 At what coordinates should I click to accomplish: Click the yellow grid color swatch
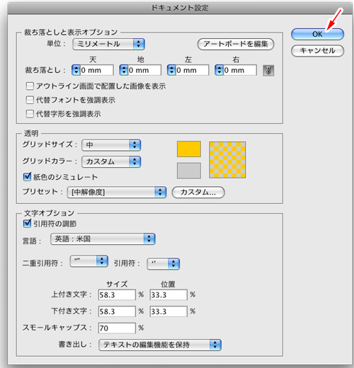tap(189, 149)
